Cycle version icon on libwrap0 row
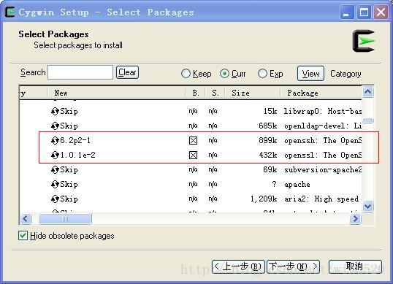The image size is (393, 284). [55, 111]
